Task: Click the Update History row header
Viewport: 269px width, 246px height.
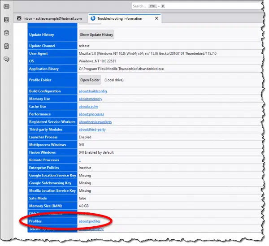Action: (52, 35)
